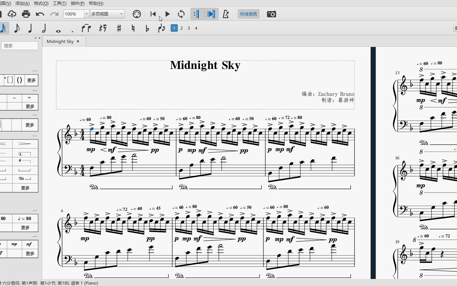Open the zoom 100% dropdown
The width and height of the screenshot is (457, 286).
coord(87,14)
